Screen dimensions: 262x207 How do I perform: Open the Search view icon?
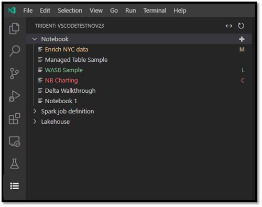click(14, 51)
